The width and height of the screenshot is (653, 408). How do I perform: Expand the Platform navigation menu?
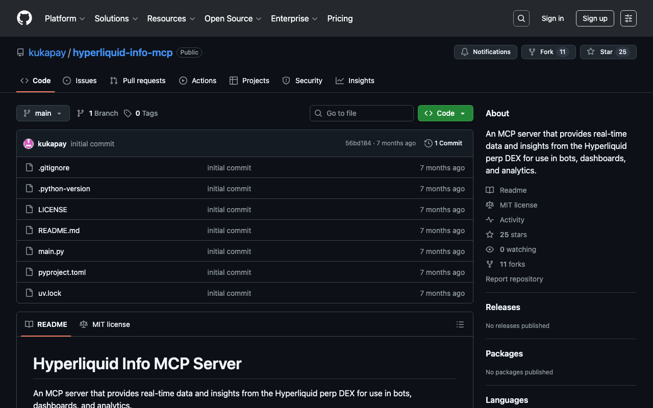pos(65,18)
